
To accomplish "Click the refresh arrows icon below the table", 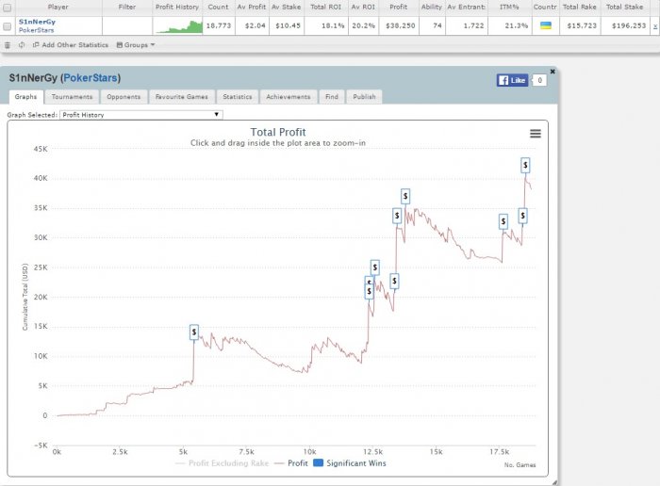I will pos(22,45).
